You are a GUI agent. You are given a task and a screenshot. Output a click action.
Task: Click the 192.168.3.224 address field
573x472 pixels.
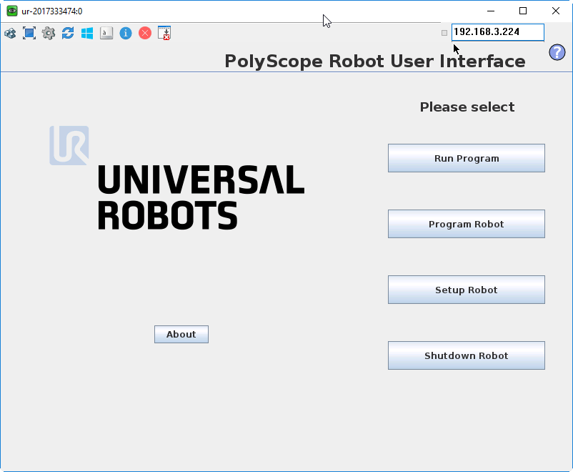tap(498, 32)
